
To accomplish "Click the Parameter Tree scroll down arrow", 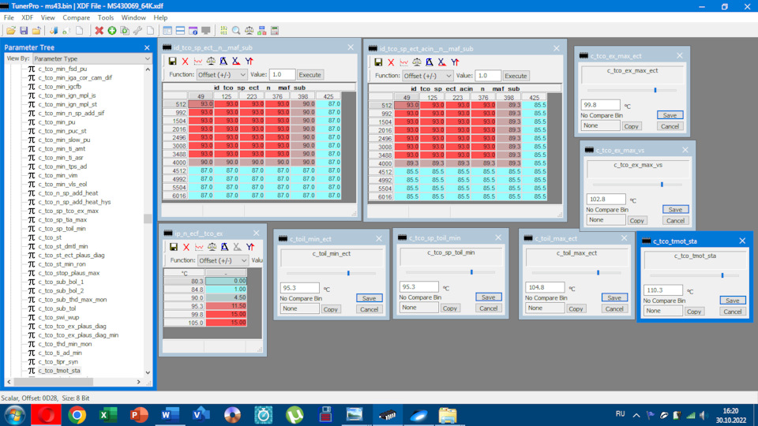I will pos(148,372).
